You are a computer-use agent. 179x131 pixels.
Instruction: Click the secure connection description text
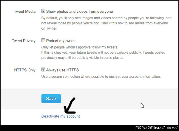[x=101, y=77]
